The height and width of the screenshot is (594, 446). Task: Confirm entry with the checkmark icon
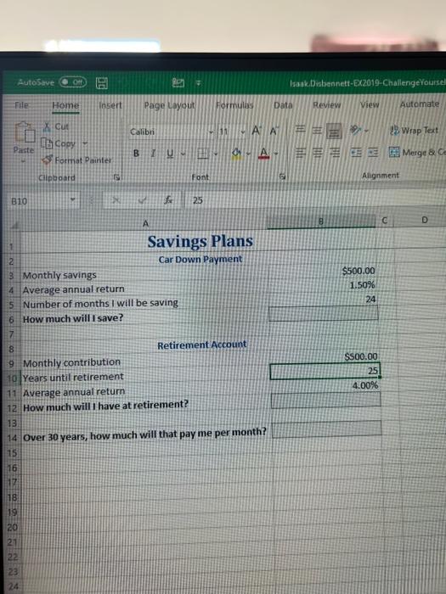142,199
